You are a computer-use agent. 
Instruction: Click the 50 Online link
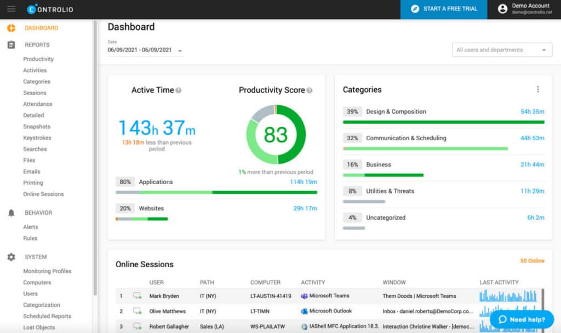coord(532,261)
